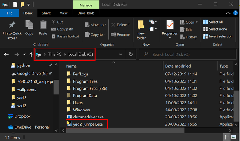Viewport: 240px width, 141px height.
Task: Open python in Quick access list
Action: point(24,65)
